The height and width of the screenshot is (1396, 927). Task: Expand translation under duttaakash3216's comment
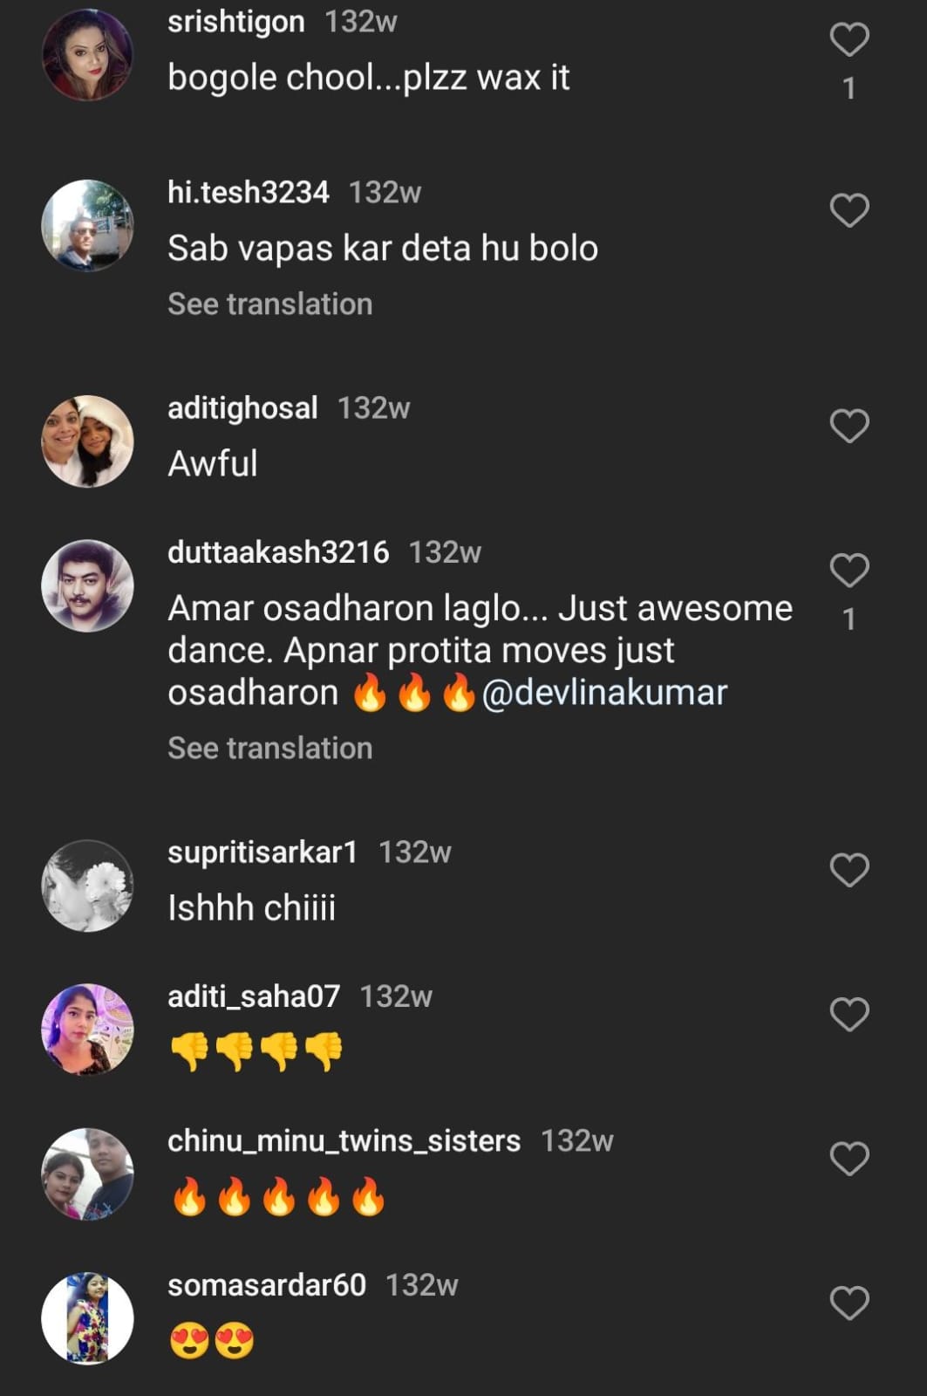[269, 749]
